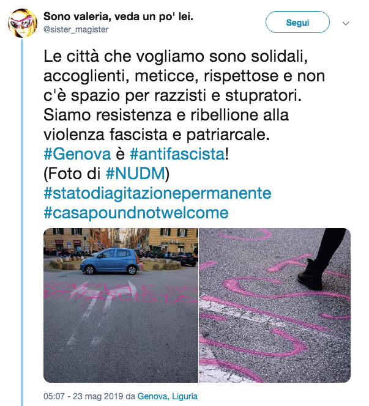Click the word 'Foto di' in tweet
Viewport: 369px width, 406px height.
coord(74,174)
